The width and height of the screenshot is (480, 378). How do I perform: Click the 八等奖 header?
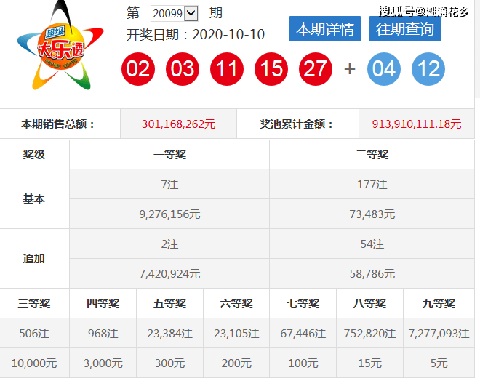(x=369, y=304)
